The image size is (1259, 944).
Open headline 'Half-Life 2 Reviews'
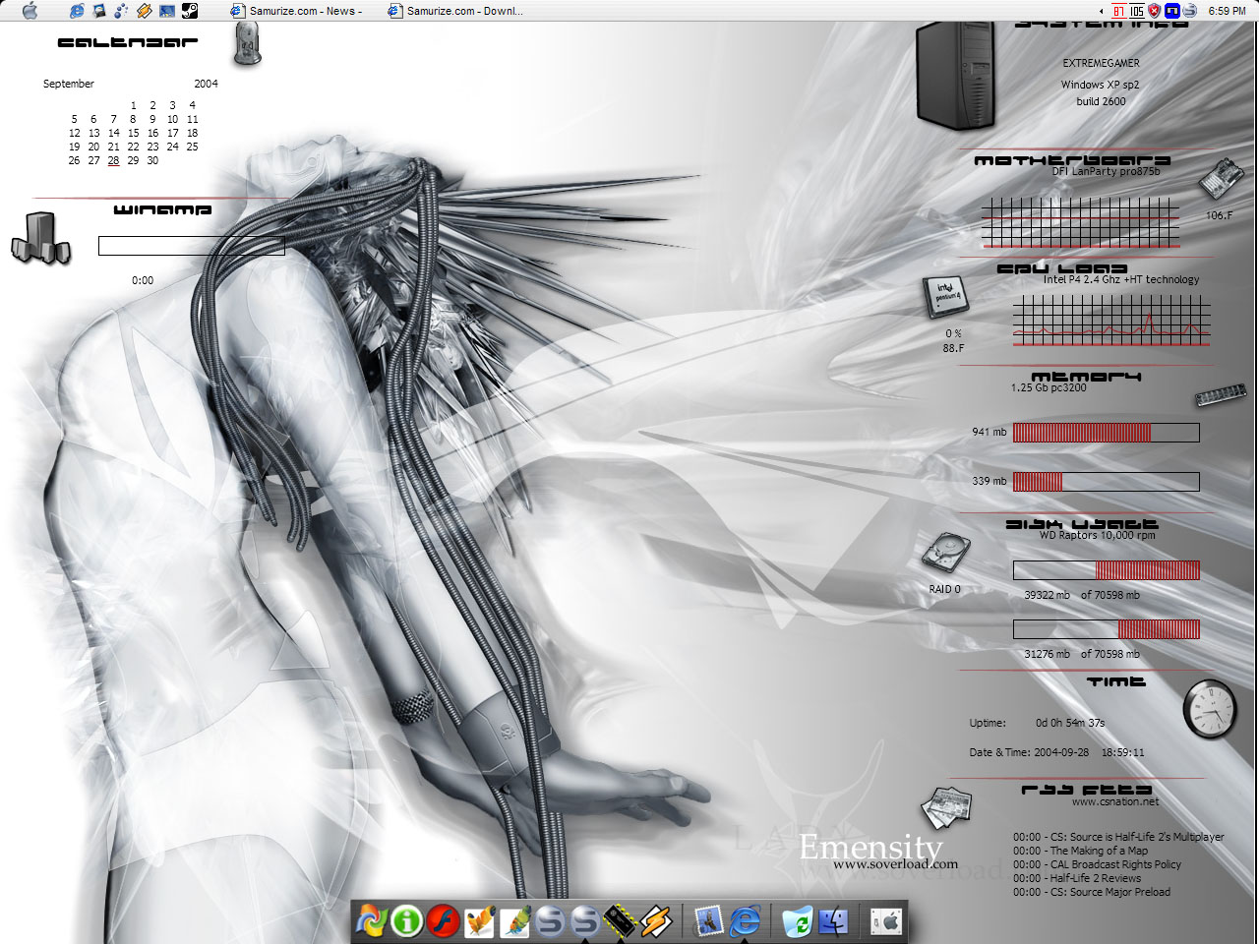pos(1077,878)
